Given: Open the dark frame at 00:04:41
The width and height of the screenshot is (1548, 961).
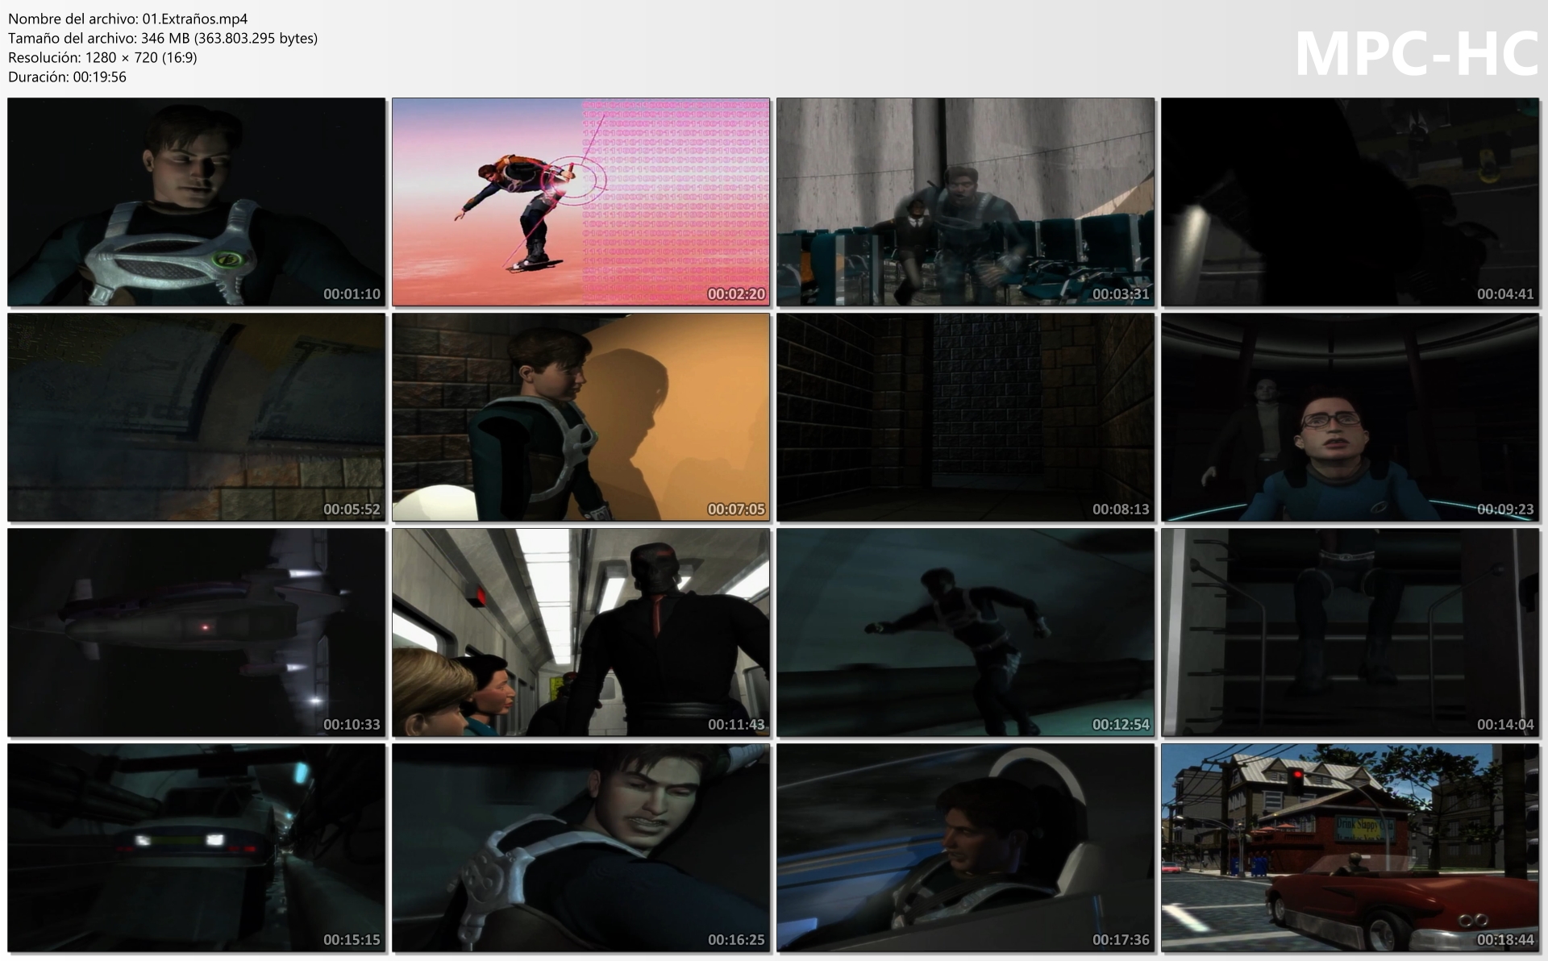Looking at the screenshot, I should [1350, 202].
